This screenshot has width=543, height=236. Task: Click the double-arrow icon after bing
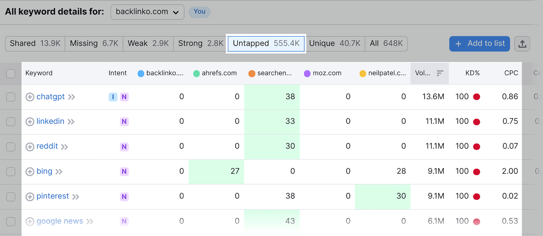[x=59, y=172]
